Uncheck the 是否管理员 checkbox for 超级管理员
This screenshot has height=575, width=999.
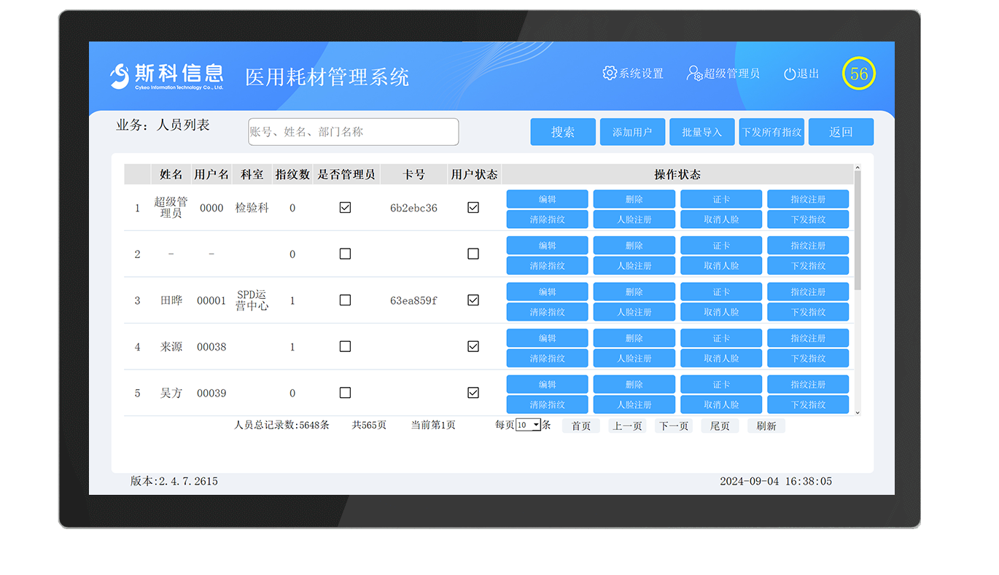[345, 207]
